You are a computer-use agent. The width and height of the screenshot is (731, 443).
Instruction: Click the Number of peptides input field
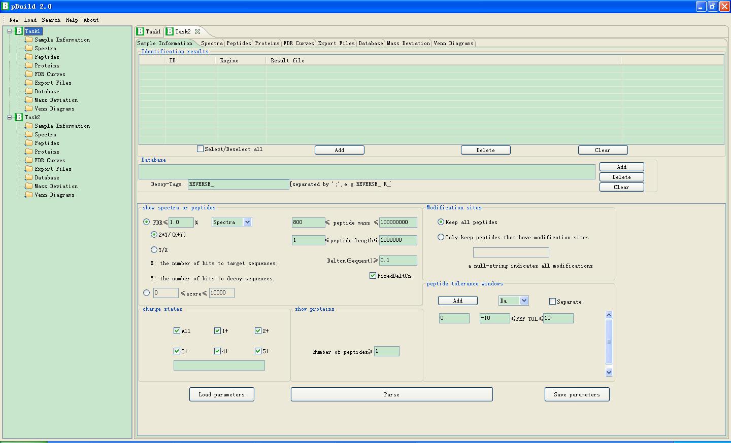pos(386,351)
